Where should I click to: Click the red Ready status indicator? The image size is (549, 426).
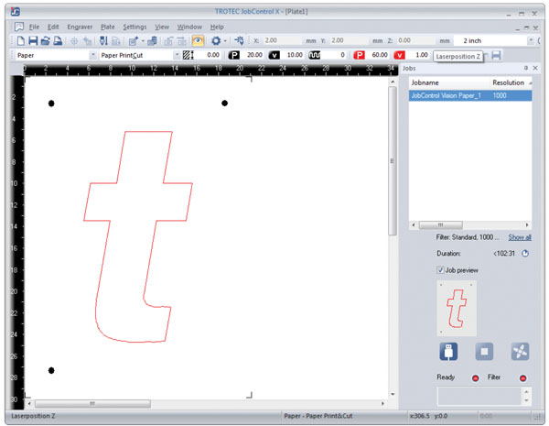[x=475, y=378]
